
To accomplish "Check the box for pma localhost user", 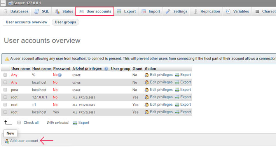I will click(5, 90).
